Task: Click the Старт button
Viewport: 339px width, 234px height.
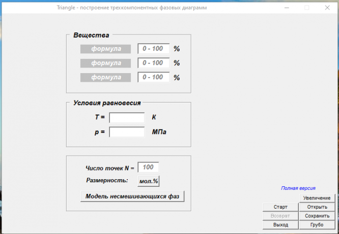Action: pyautogui.click(x=280, y=207)
